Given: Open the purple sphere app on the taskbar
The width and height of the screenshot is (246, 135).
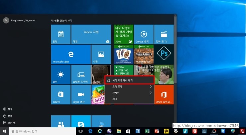Looking at the screenshot, I should (x=109, y=131).
